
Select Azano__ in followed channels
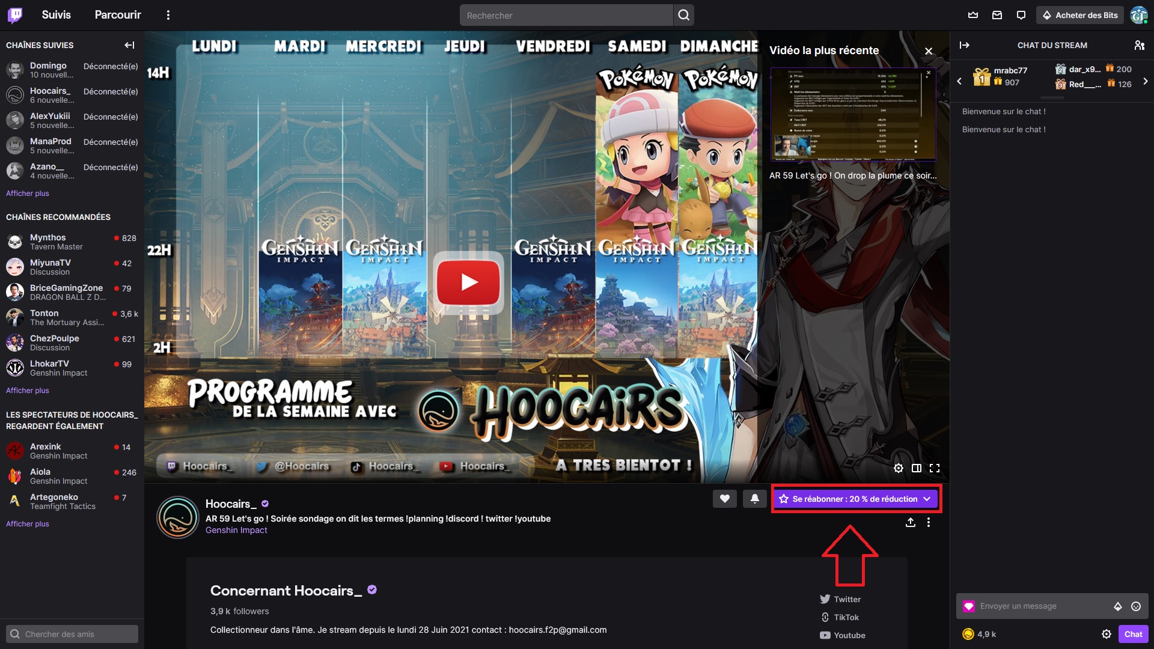[72, 171]
